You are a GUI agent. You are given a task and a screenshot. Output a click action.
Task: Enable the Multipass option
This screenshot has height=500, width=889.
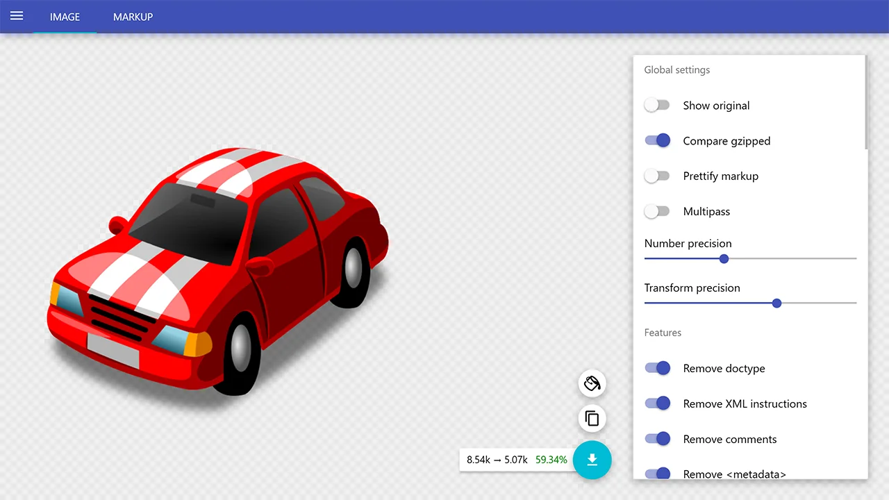(656, 212)
